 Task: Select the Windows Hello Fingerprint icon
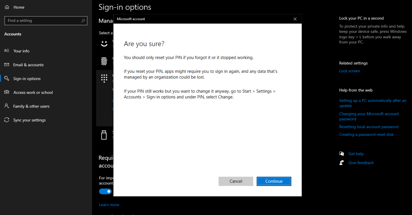104,61
